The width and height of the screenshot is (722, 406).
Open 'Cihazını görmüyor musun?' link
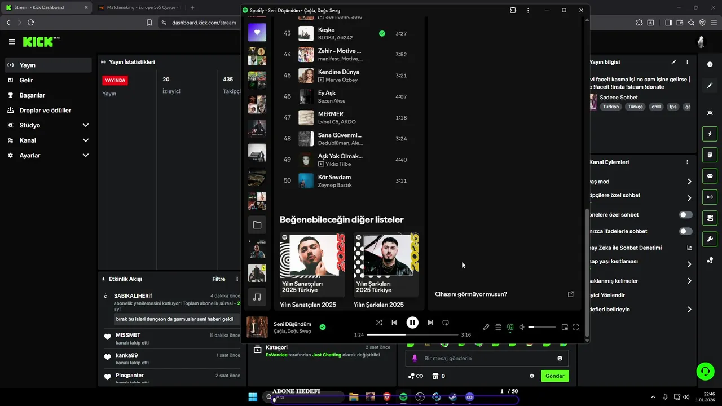click(471, 294)
